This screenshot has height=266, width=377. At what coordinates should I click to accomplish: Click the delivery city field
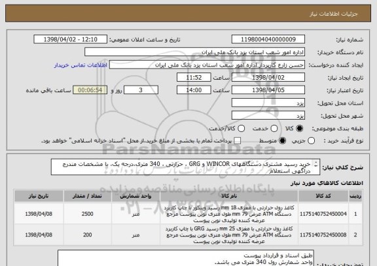pyautogui.click(x=268, y=116)
